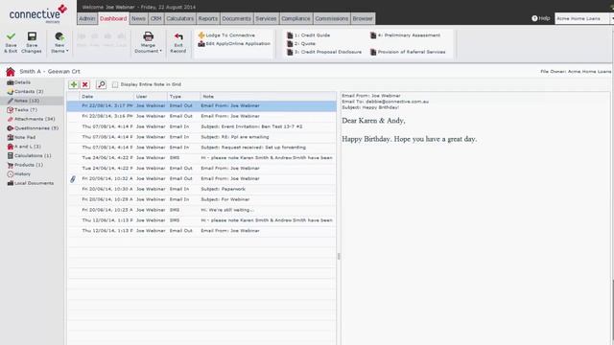The image size is (614, 345).
Task: Open Details in the sidebar
Action: click(x=19, y=82)
